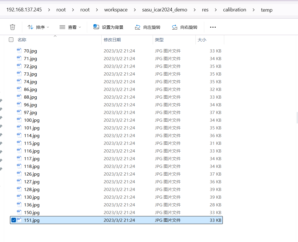The height and width of the screenshot is (242, 298).
Task: Click the 97.jpg file icon
Action: [19, 112]
